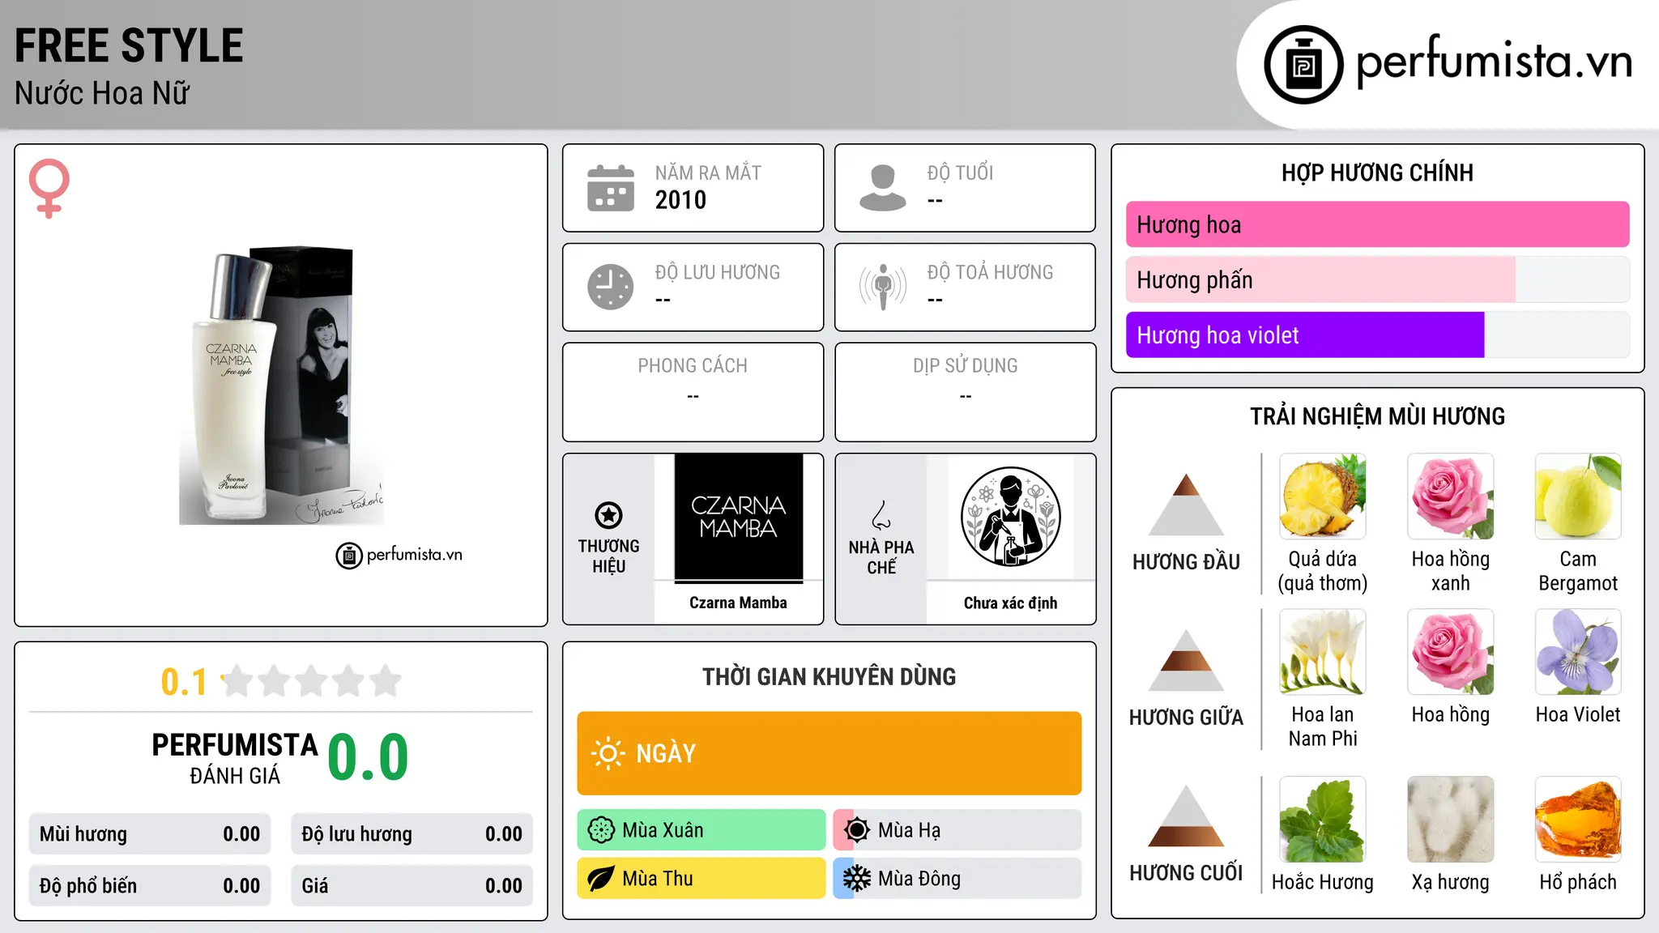Click the Mùi hương 0.00 score row
Image resolution: width=1659 pixels, height=933 pixels.
(x=150, y=834)
